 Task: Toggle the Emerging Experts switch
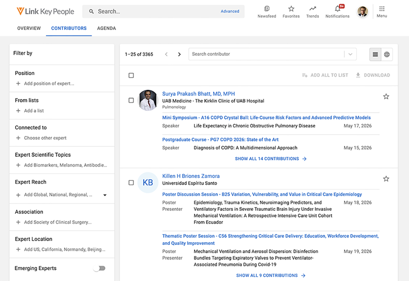pyautogui.click(x=100, y=268)
